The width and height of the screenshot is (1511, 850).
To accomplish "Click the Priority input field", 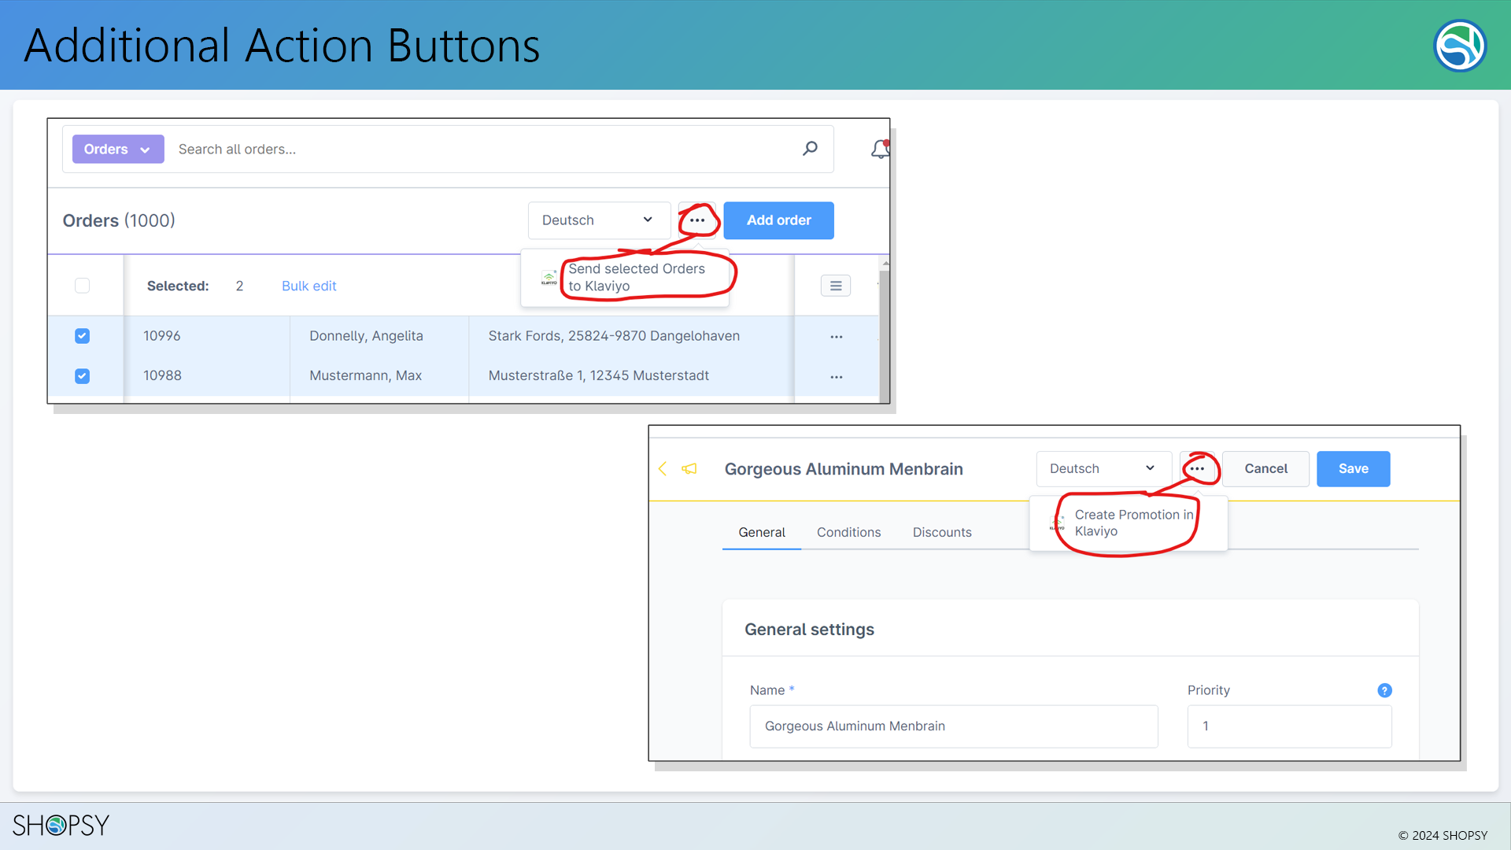I will 1289,726.
